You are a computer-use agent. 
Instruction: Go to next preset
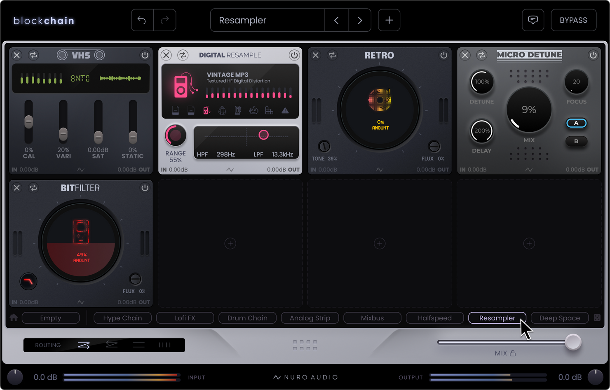pos(360,20)
